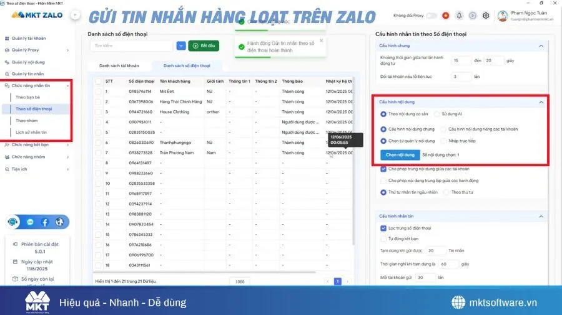This screenshot has width=562, height=315.
Task: Click the circular icon beside the bell
Action: [473, 16]
